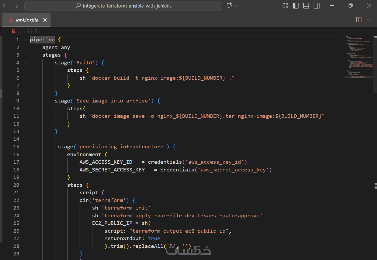Collapse the pipeline block on line 1
Image resolution: width=377 pixels, height=260 pixels.
pos(25,40)
